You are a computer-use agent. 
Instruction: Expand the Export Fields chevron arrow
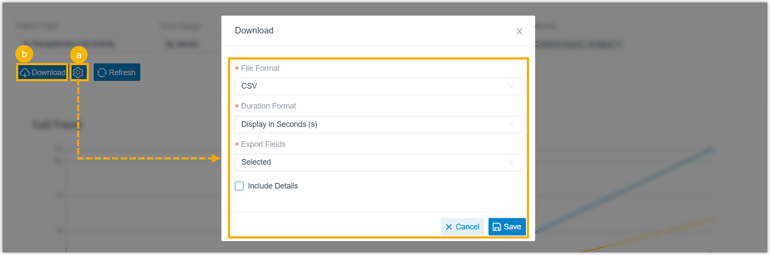coord(512,162)
